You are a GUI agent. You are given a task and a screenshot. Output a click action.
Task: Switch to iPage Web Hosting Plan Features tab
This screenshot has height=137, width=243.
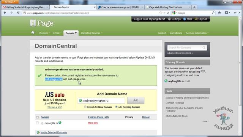pos(168,7)
